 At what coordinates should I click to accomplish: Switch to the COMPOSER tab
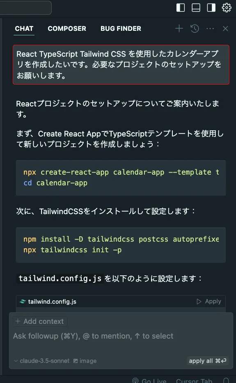(67, 29)
